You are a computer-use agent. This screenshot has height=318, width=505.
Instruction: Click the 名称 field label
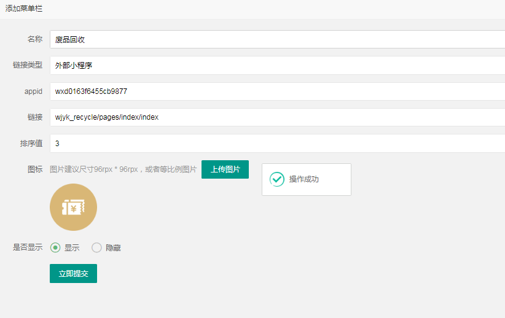tap(35, 39)
